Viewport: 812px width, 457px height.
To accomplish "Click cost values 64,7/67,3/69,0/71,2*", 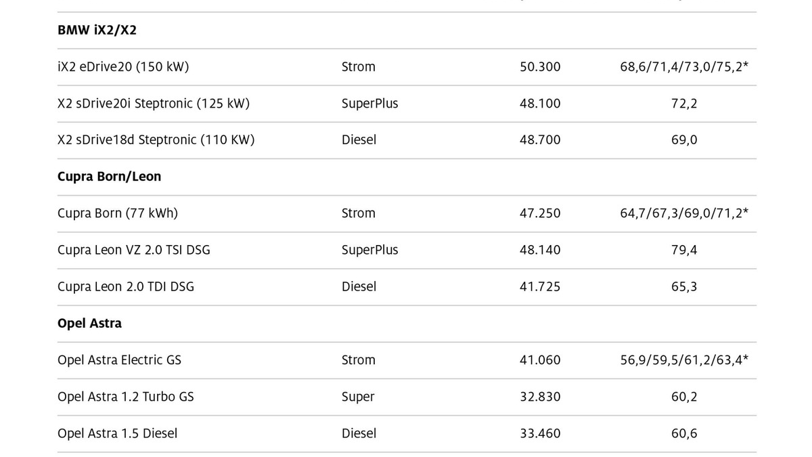I will (x=684, y=213).
